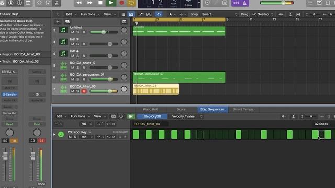Switch to the Score tab
The image size is (335, 188).
(181, 109)
